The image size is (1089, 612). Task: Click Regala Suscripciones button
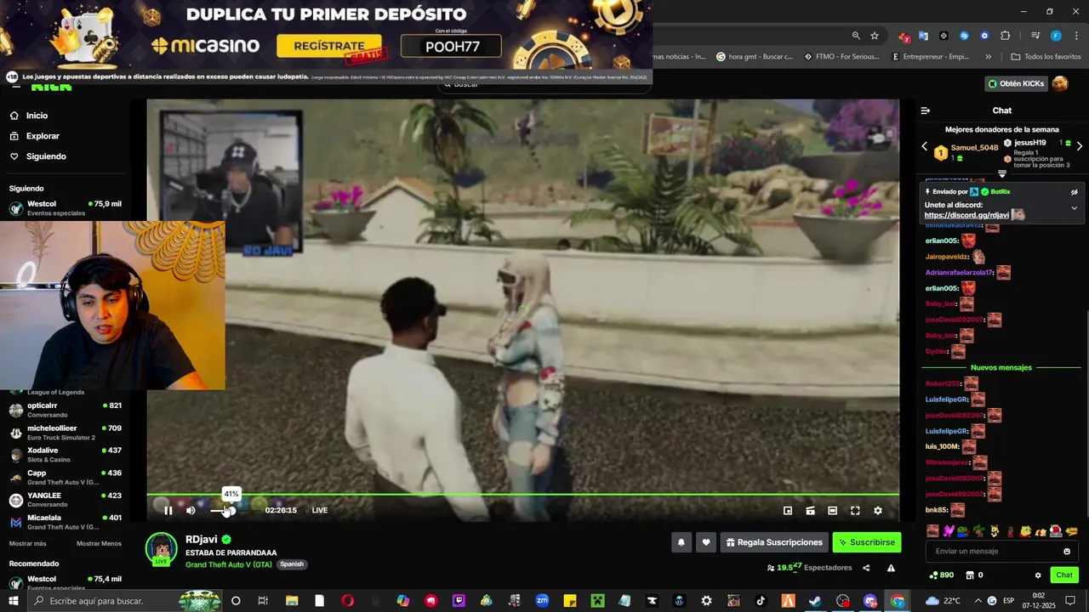tap(774, 542)
